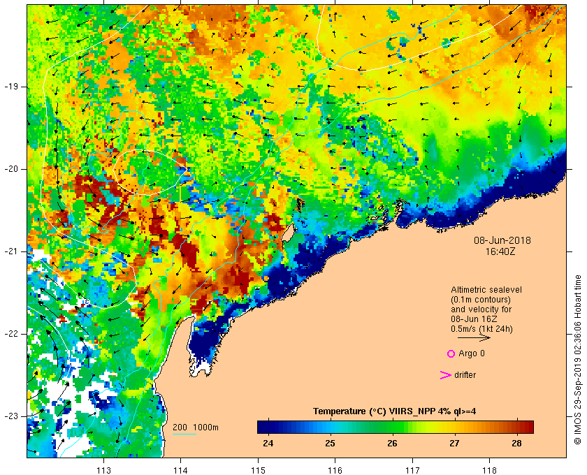The width and height of the screenshot is (587, 475).
Task: Click the dark red end of color bar
Action: [x=528, y=427]
